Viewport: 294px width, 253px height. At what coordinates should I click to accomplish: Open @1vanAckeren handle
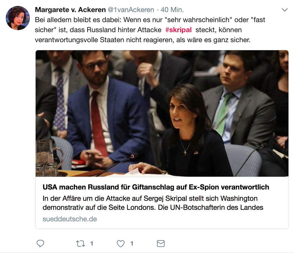pyautogui.click(x=131, y=10)
